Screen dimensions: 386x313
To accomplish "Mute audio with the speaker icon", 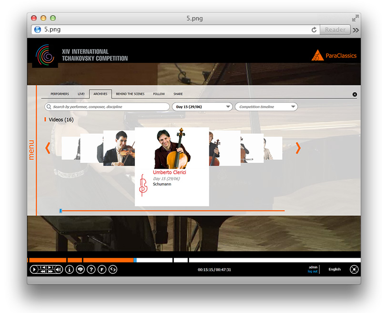I will pos(59,270).
